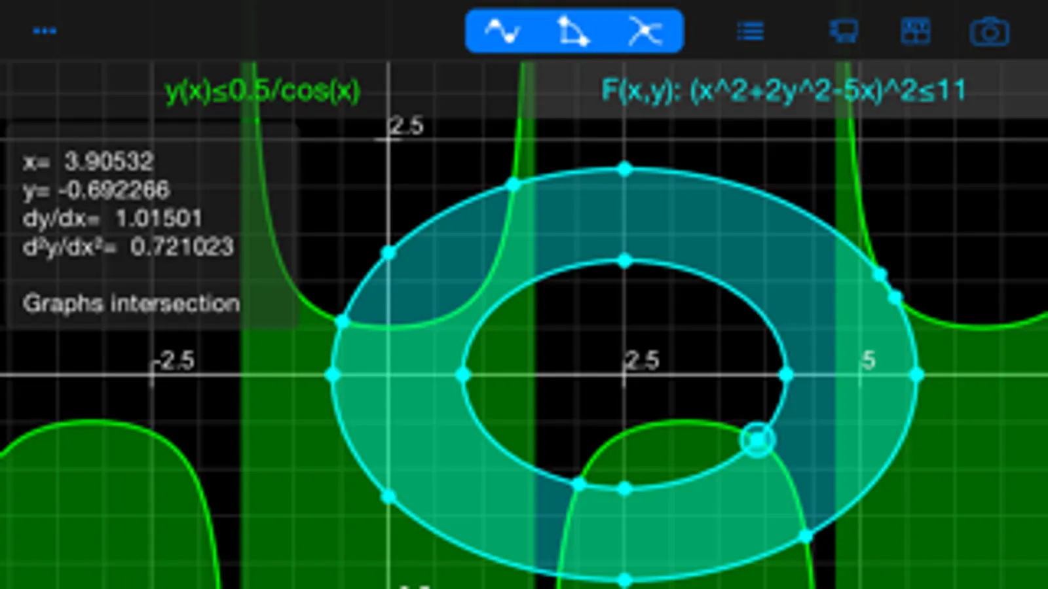Click the d²y/dx²= 0.721023 readout
Screen dimensions: 1048x589
pos(128,247)
